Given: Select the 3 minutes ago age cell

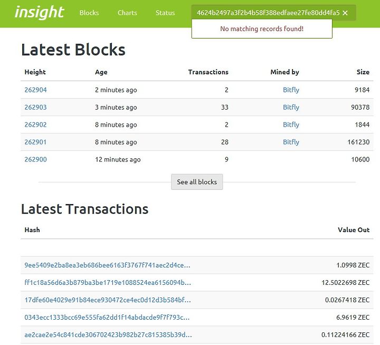Looking at the screenshot, I should pyautogui.click(x=116, y=107).
